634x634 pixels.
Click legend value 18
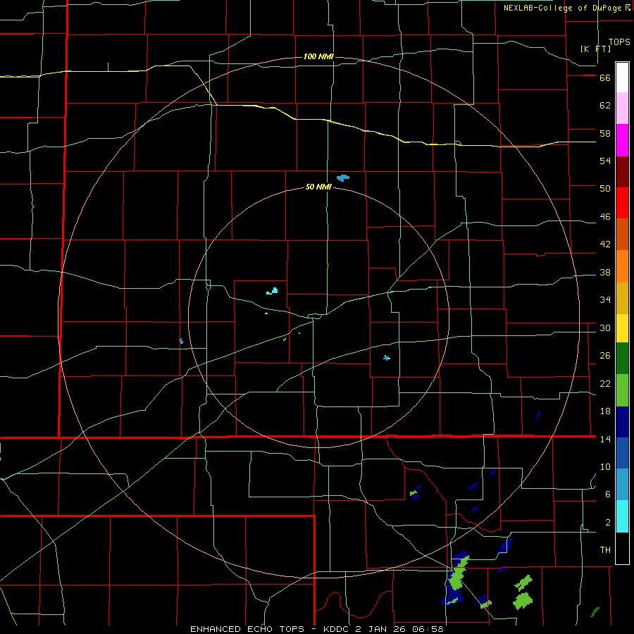point(605,411)
